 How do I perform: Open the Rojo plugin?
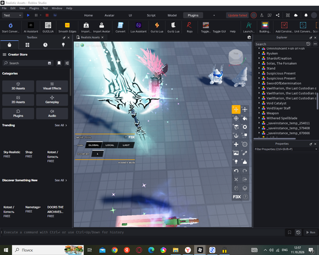click(189, 27)
